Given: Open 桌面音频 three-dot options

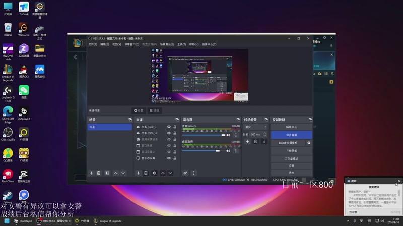Looking at the screenshot, I should [236, 151].
